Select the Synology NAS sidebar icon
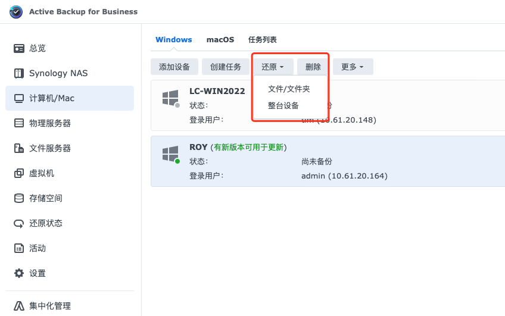 tap(19, 73)
